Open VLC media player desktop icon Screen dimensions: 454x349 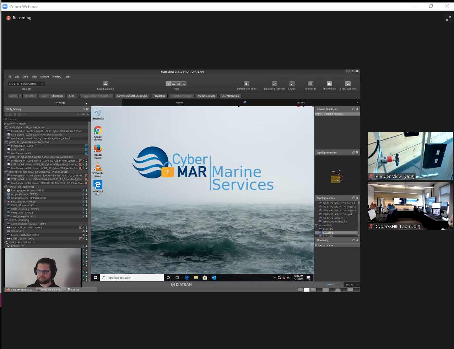point(98,167)
